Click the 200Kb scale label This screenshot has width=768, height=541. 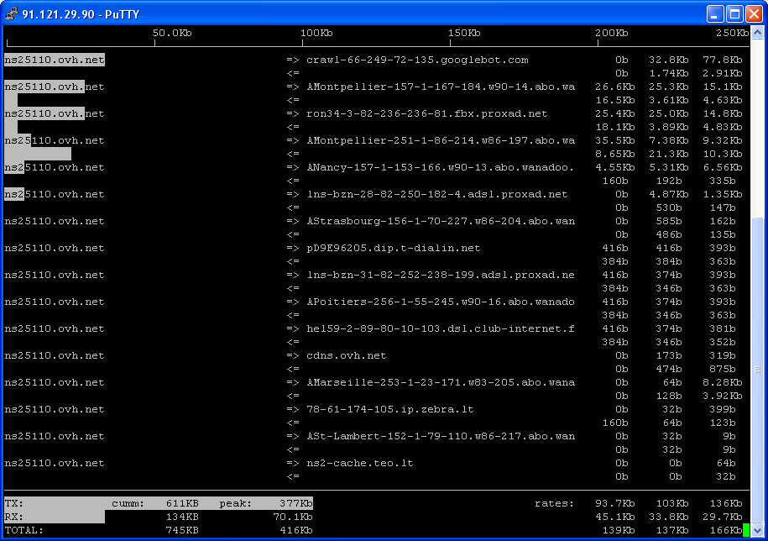(612, 33)
